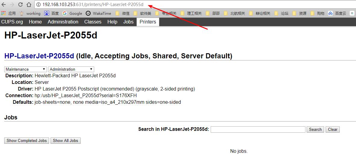
Task: Open the 北航相关 bookmark folder
Action: [x=234, y=14]
